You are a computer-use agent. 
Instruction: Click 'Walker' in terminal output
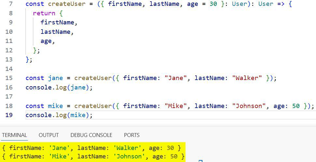127,148
